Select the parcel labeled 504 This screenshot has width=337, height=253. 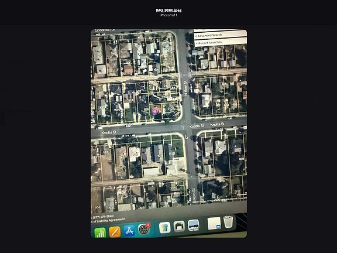tap(97, 207)
